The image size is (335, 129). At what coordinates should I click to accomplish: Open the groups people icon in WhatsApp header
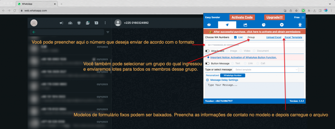(70, 23)
